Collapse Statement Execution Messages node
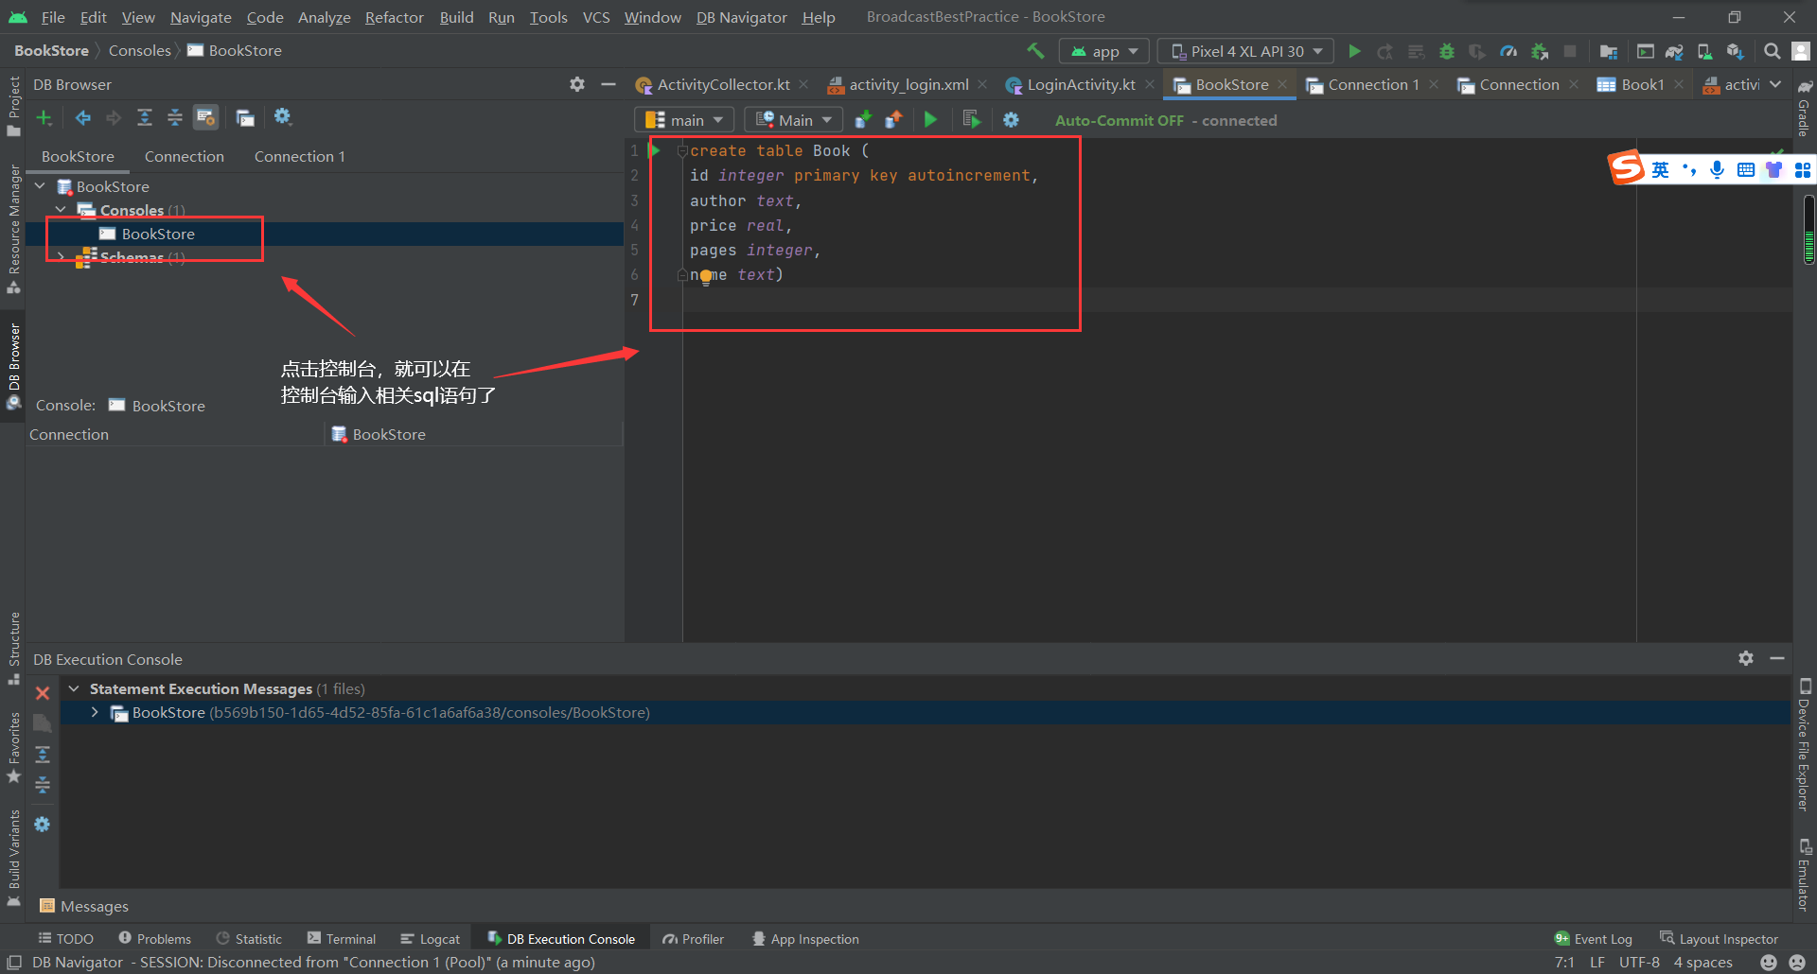Image resolution: width=1817 pixels, height=974 pixels. [74, 688]
